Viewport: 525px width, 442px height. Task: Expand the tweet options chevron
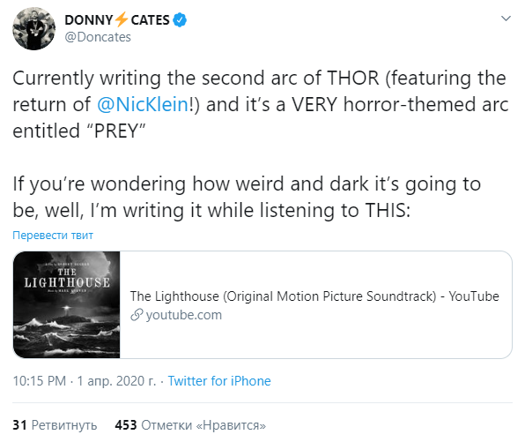point(506,19)
